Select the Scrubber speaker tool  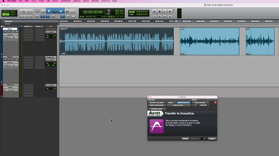tap(67, 11)
